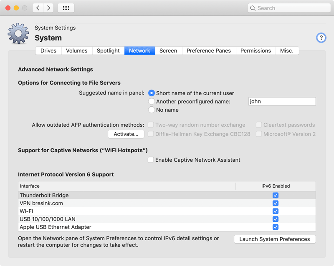This screenshot has width=334, height=266.
Task: Switch to the Volumes tab
Action: pos(77,50)
